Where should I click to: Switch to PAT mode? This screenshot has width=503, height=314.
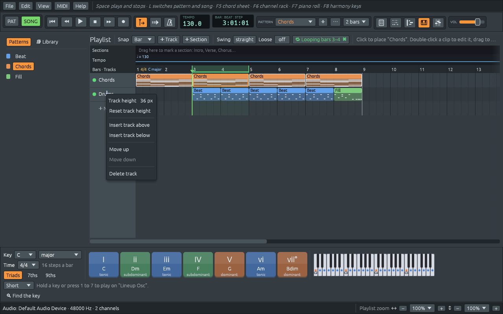[x=12, y=22]
